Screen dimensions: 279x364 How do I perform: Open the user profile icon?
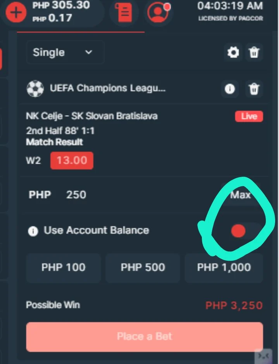(158, 12)
